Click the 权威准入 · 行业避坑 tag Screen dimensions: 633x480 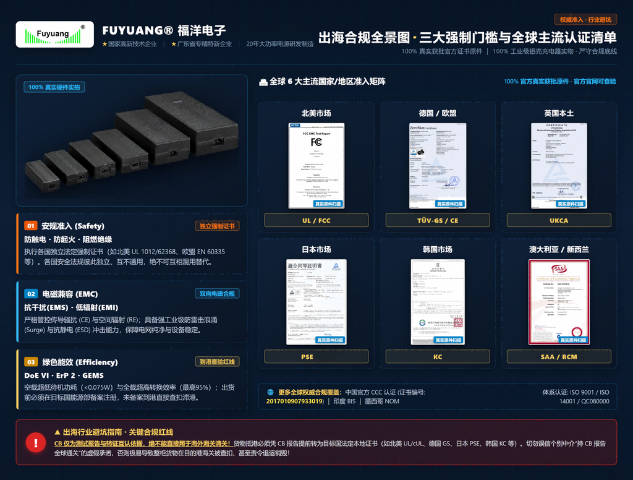tap(585, 20)
